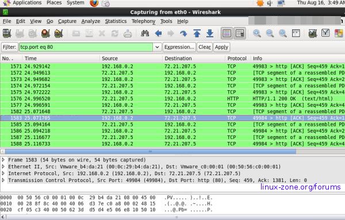Sort by the Time column header
The width and height of the screenshot is (345, 220).
pos(61,59)
